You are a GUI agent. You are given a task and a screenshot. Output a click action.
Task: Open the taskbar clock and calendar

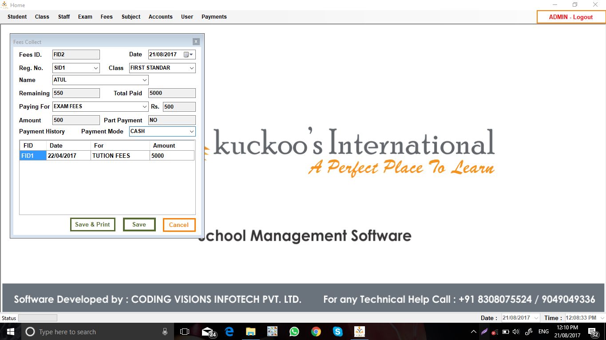point(567,332)
